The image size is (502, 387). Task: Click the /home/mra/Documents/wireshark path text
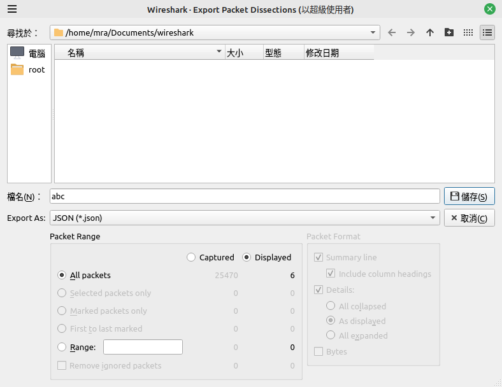[130, 32]
